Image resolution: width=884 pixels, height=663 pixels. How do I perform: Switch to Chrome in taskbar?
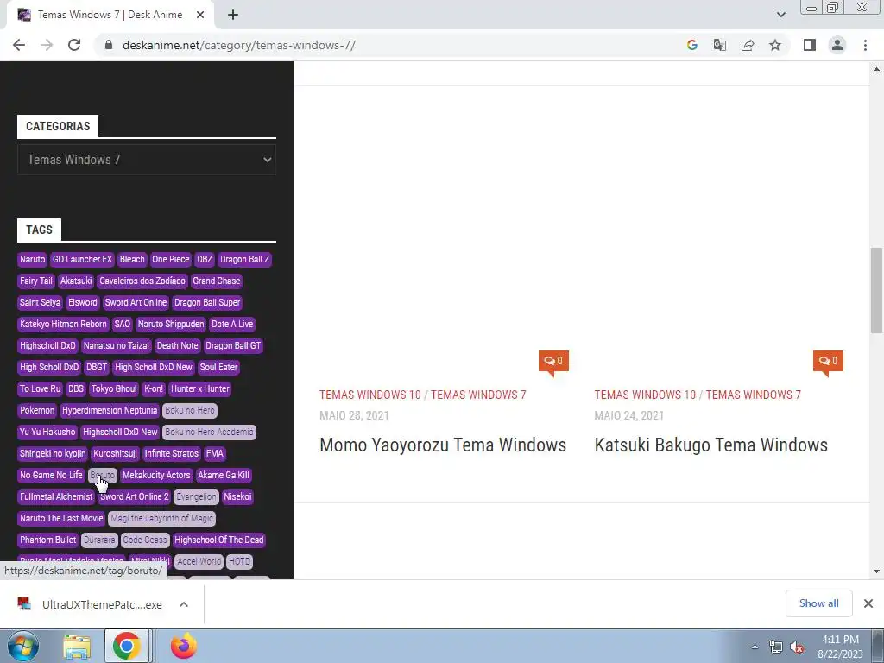(127, 646)
